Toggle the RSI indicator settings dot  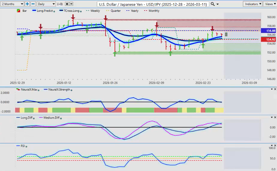[26, 146]
